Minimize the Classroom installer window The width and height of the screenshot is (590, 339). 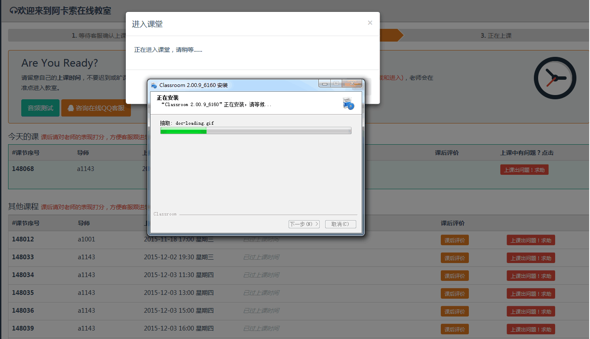[325, 84]
